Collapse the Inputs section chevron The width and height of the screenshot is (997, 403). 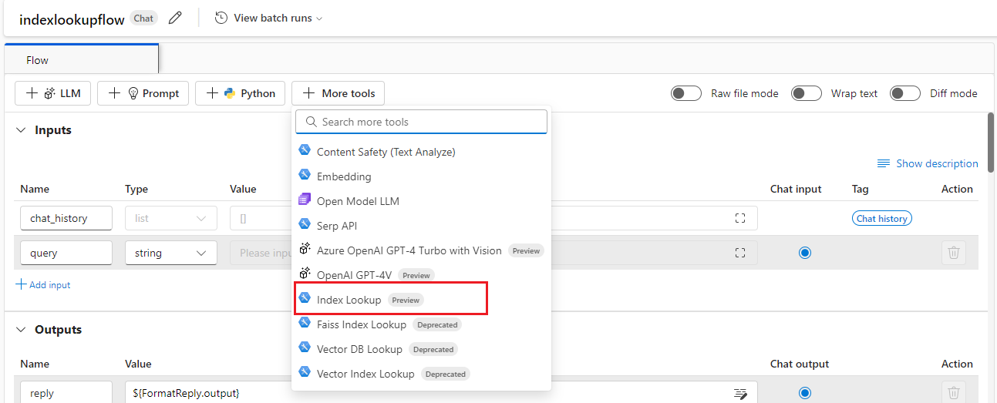(x=21, y=130)
